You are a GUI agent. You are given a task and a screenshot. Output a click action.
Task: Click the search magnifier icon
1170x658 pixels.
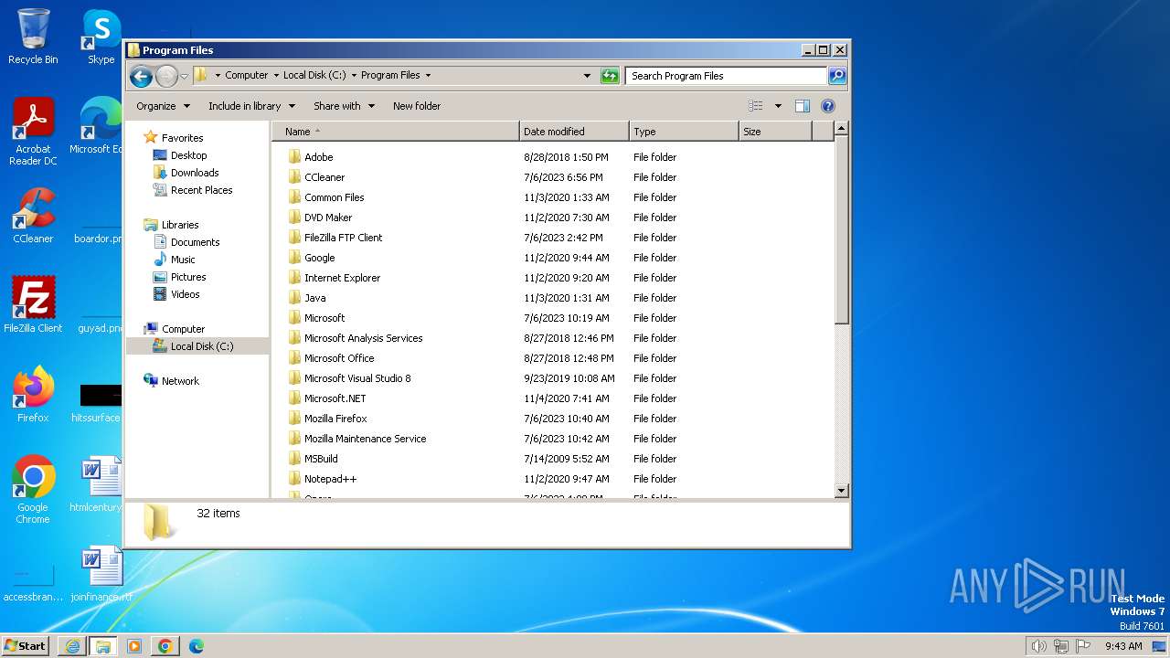(x=837, y=76)
